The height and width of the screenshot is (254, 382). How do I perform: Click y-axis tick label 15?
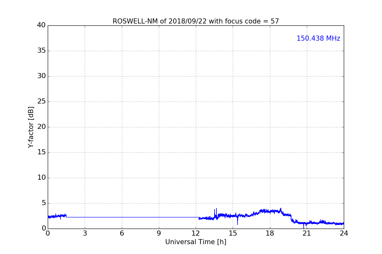pyautogui.click(x=41, y=152)
